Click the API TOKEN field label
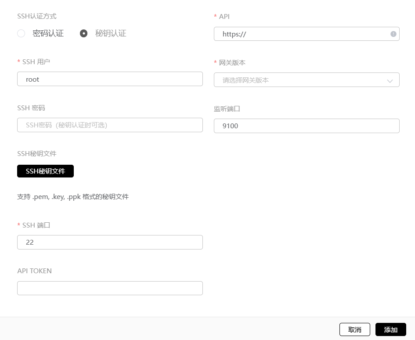 (x=34, y=271)
